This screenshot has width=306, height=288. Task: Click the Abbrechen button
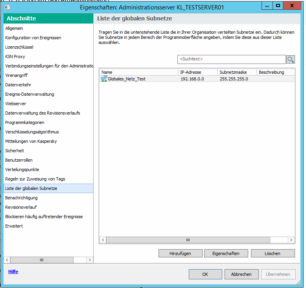(241, 274)
